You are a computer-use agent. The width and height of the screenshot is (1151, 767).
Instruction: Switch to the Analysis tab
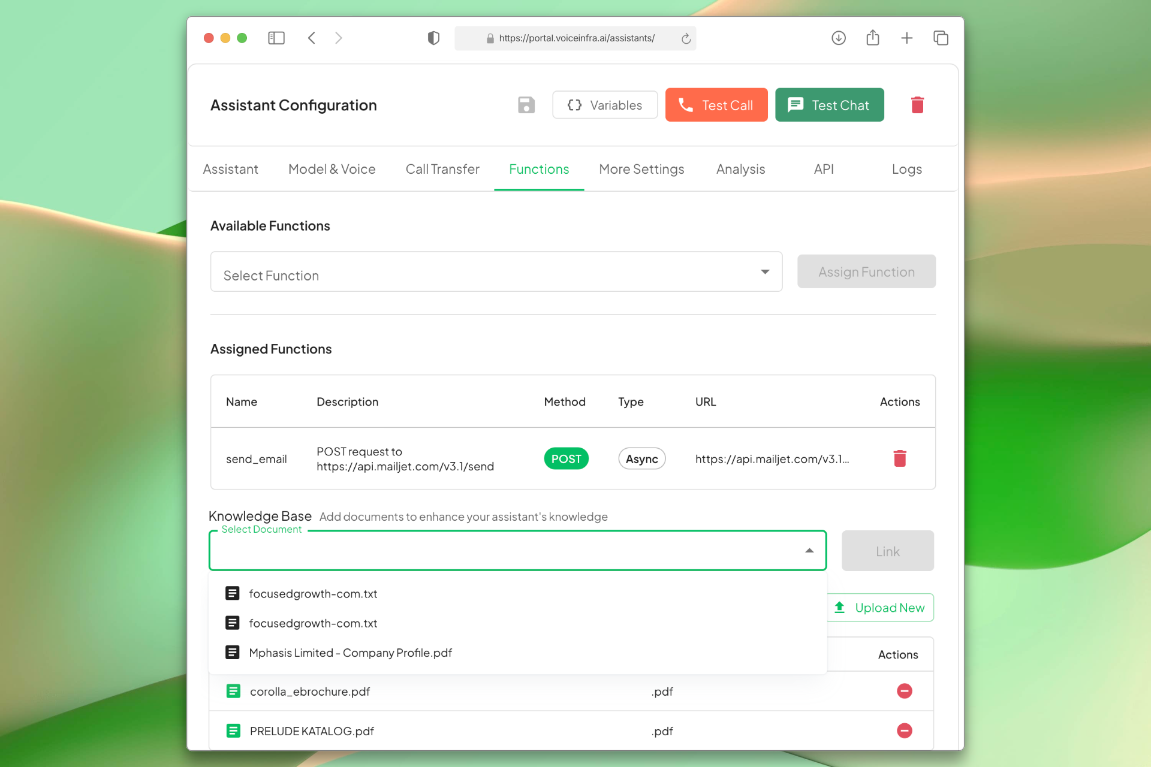pos(740,169)
